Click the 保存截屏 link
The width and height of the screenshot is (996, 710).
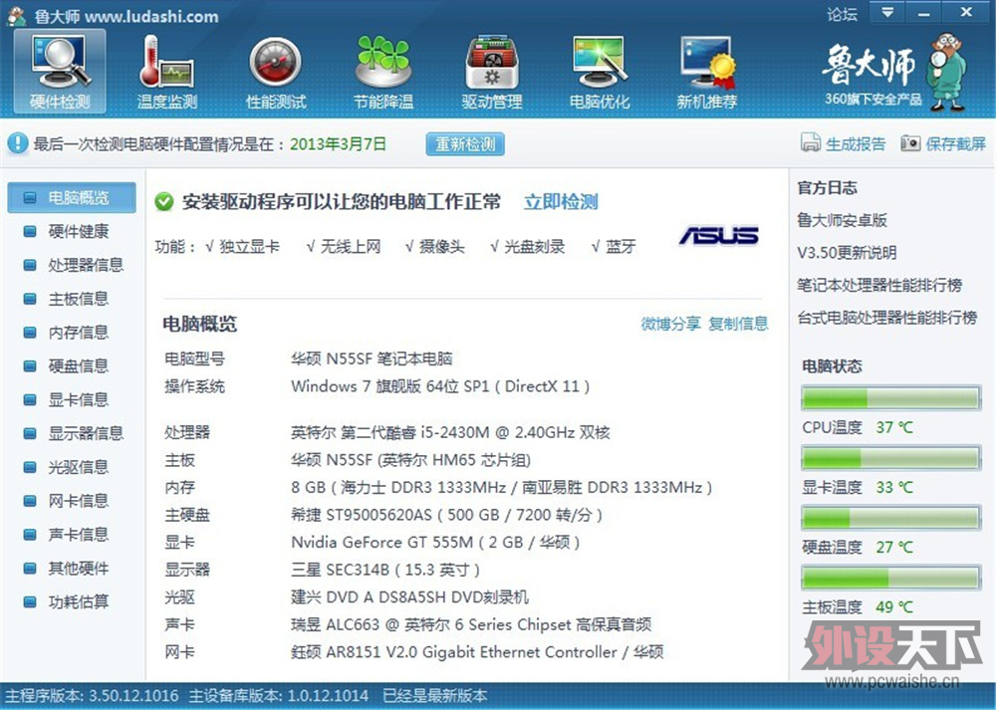pos(955,144)
